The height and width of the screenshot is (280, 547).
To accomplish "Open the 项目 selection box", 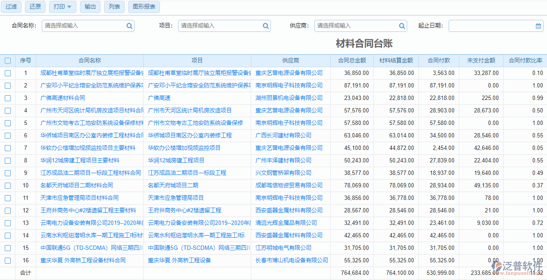I will click(x=219, y=26).
